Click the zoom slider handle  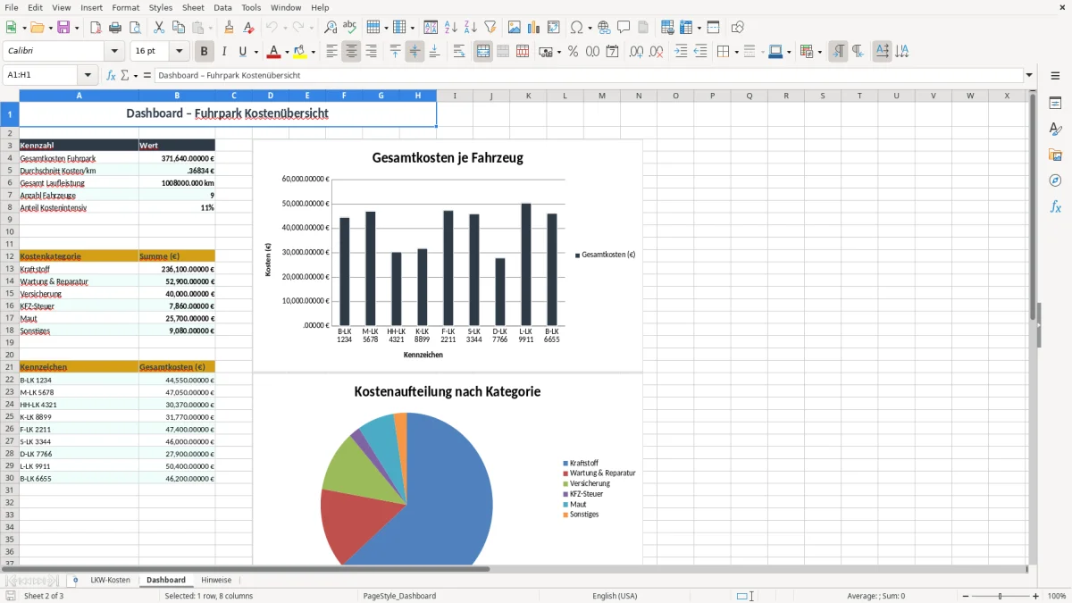[x=1000, y=596]
